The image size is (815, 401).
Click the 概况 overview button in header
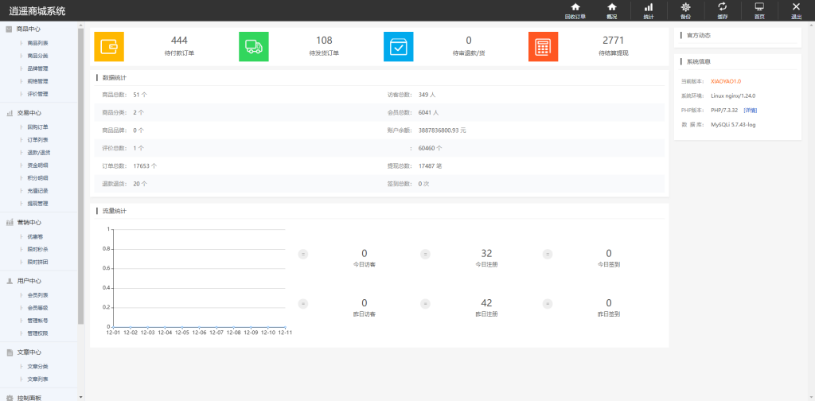point(611,10)
